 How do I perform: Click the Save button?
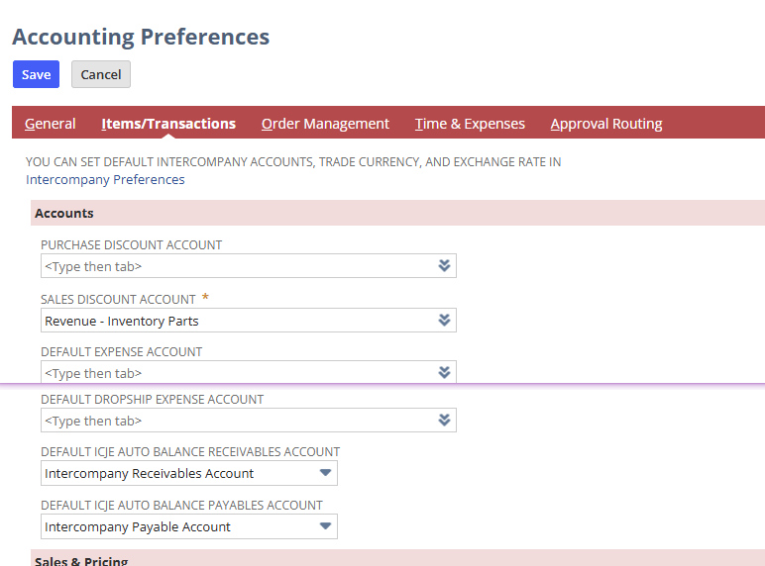coord(36,74)
